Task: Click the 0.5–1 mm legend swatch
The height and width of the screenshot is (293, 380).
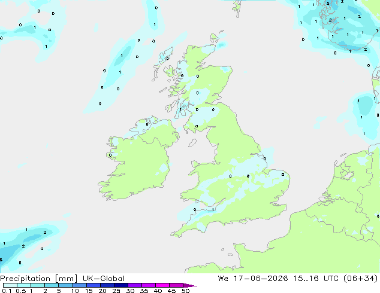Action: click(24, 285)
